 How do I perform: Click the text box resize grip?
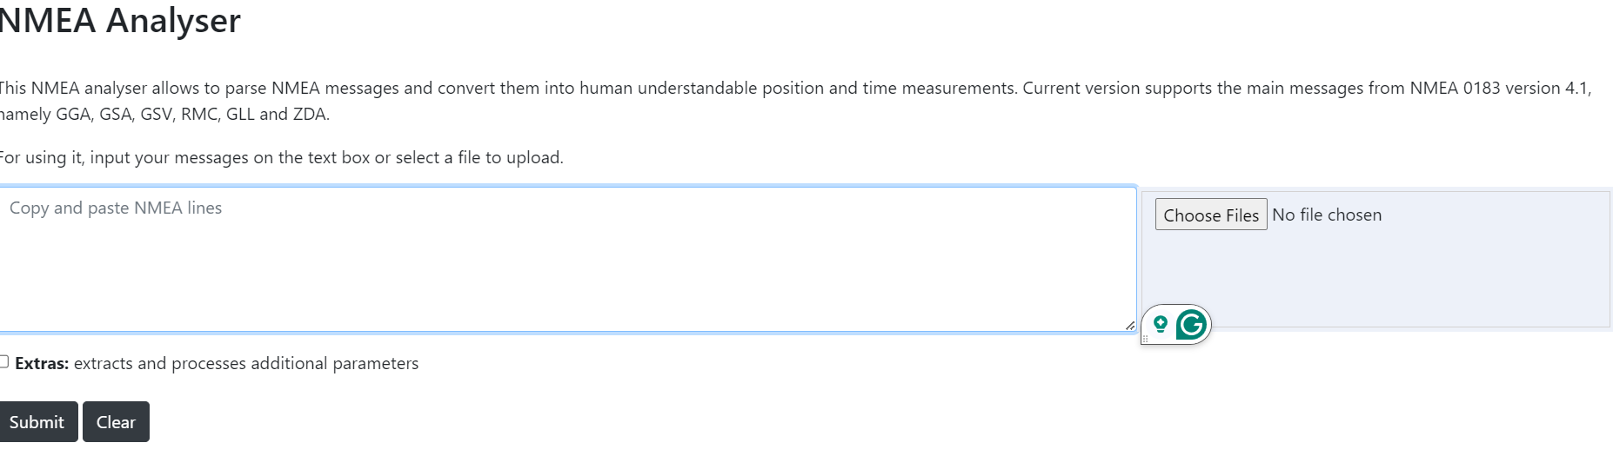(x=1129, y=326)
